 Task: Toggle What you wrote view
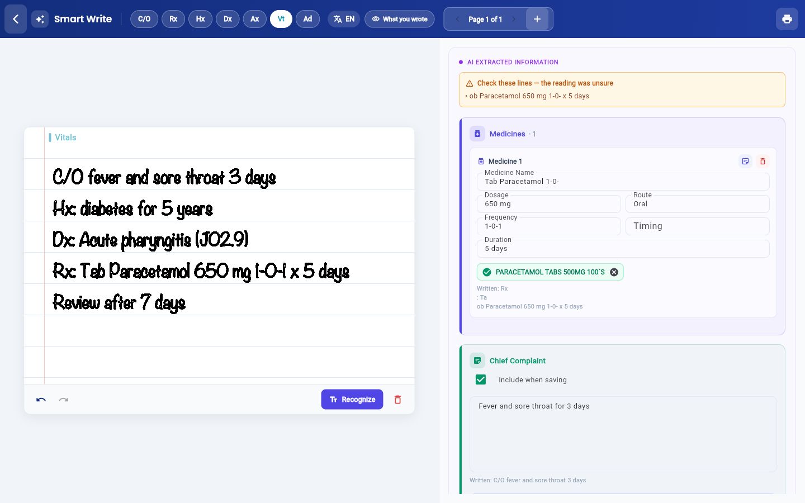(399, 19)
